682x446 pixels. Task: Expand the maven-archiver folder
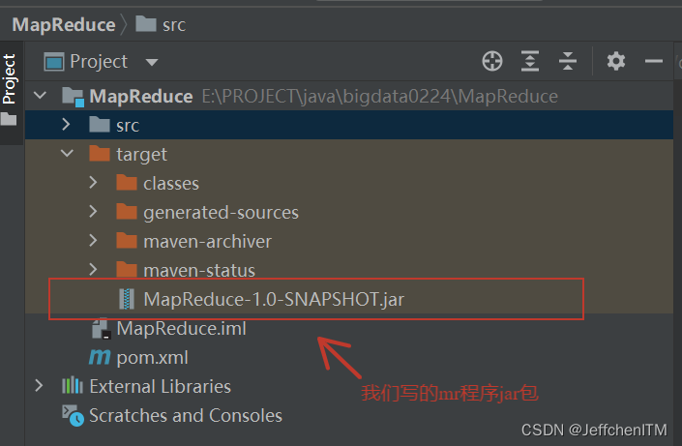click(x=93, y=241)
